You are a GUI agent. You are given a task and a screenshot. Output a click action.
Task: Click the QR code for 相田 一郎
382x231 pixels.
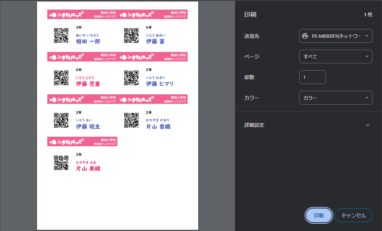point(61,36)
